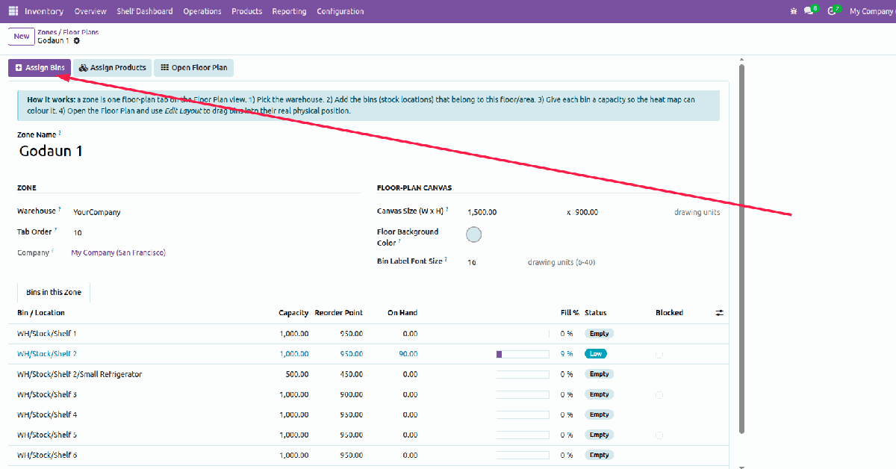Click help mark beside Bin Label Font Size

tap(446, 260)
